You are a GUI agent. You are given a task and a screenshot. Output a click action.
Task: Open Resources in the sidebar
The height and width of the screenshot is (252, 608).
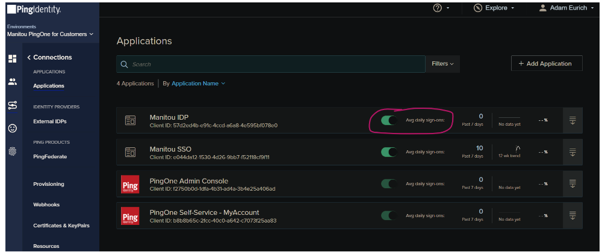[x=46, y=246]
